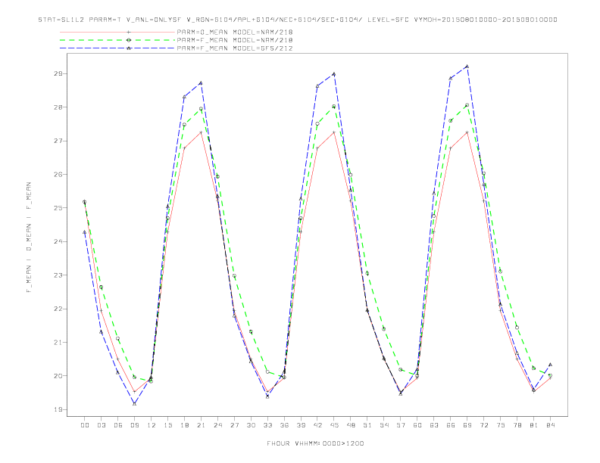Screen dimensions: 600x463
Task: Click x-axis forecast hour label 00
Action: click(85, 425)
